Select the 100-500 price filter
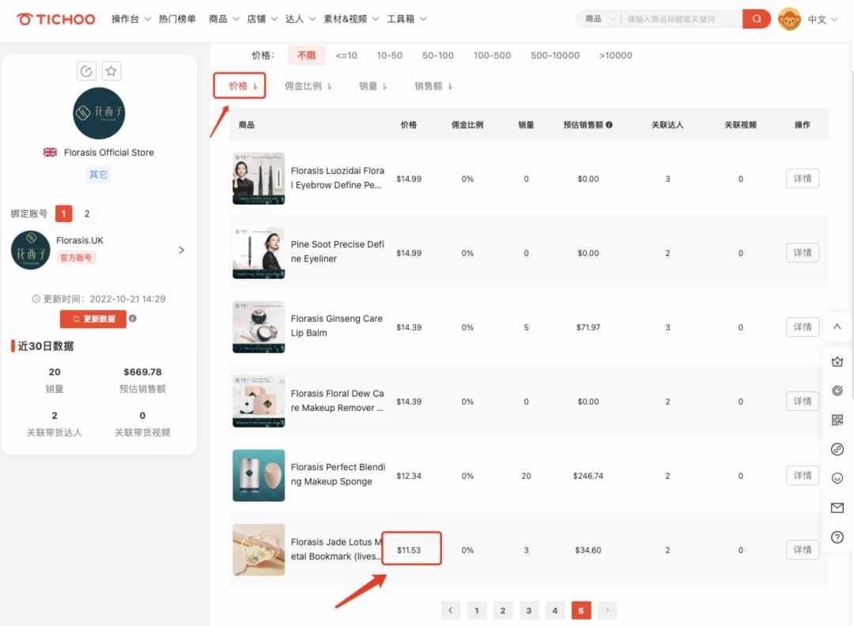Screen dimensions: 854x626 click(493, 55)
